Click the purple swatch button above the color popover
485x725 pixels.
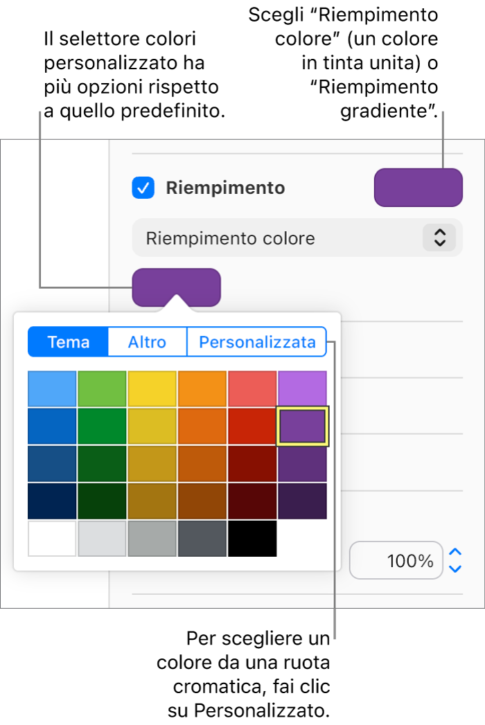pyautogui.click(x=177, y=287)
